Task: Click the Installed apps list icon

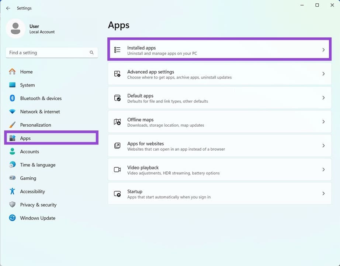Action: tap(117, 50)
